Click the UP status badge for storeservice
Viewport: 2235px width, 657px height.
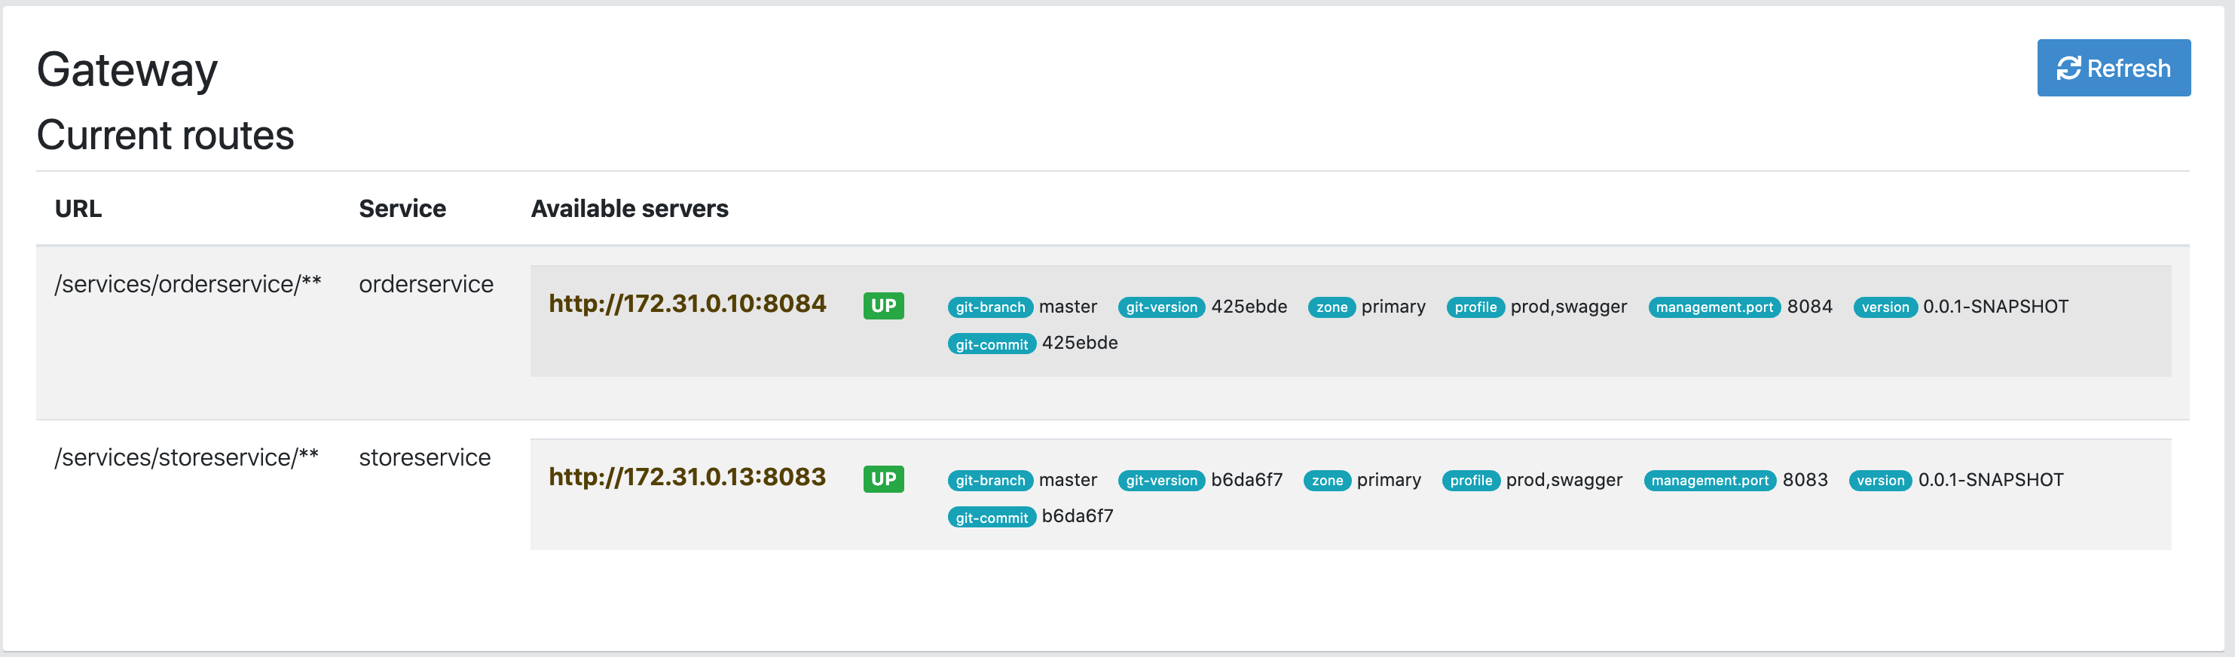[883, 479]
